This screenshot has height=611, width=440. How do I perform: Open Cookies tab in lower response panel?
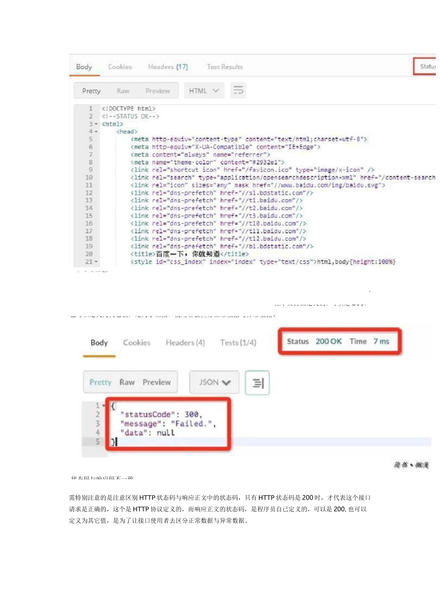tap(137, 343)
